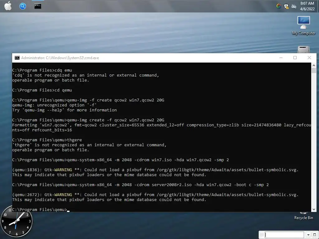
Task: Open the Apple logo start menu
Action: [8, 6]
